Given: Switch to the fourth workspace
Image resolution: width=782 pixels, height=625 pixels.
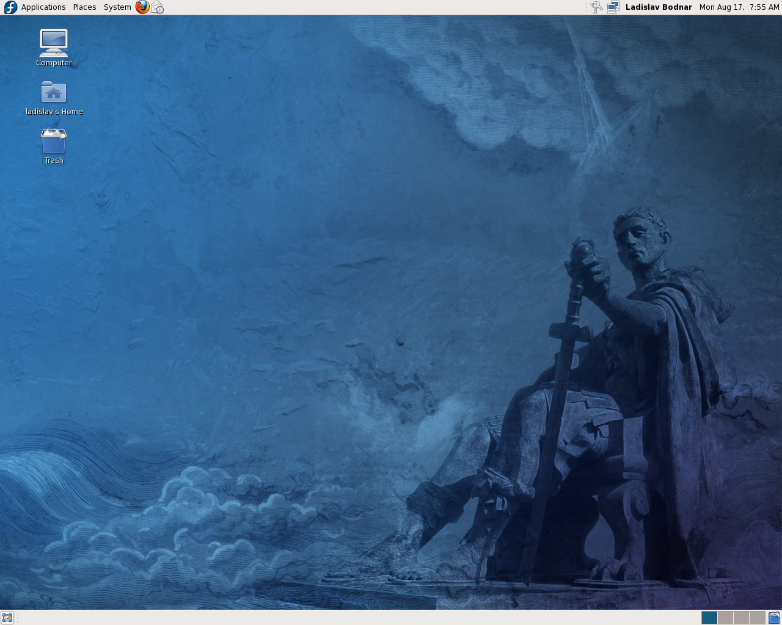Looking at the screenshot, I should [757, 618].
